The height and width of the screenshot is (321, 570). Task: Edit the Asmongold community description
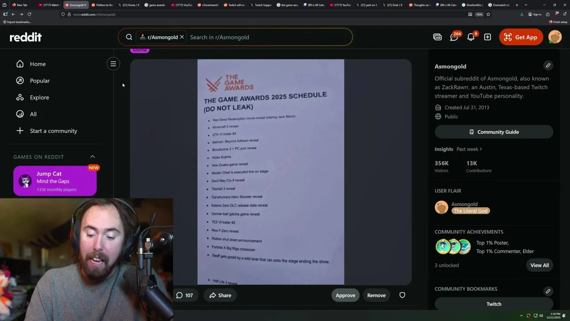click(x=548, y=66)
